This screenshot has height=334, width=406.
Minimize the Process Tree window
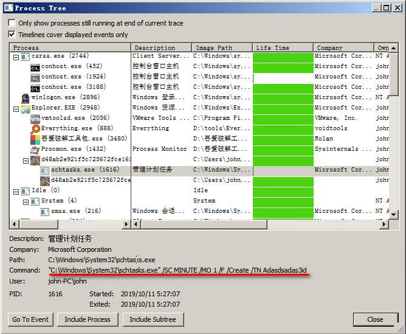pyautogui.click(x=377, y=8)
